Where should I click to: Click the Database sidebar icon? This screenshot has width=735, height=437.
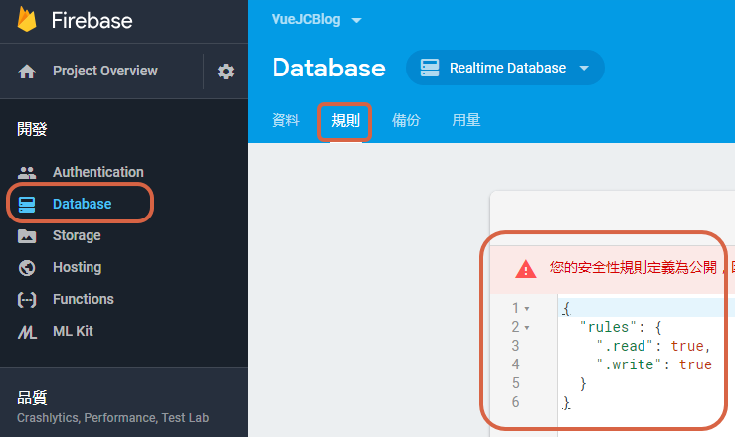[27, 205]
